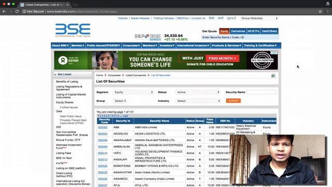Select the MF/ETFs quote tab
The image size is (332, 187).
(253, 31)
